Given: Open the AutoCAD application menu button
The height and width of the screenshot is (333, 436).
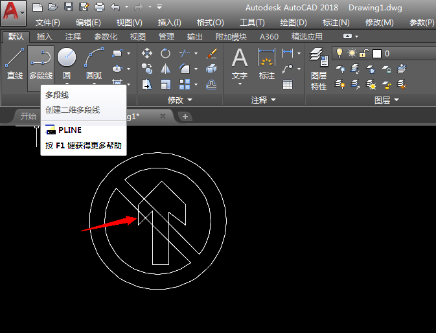Looking at the screenshot, I should point(14,12).
